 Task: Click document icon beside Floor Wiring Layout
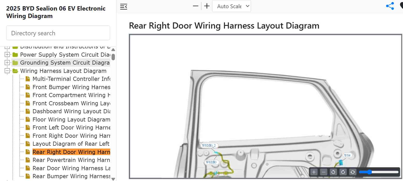pos(28,119)
